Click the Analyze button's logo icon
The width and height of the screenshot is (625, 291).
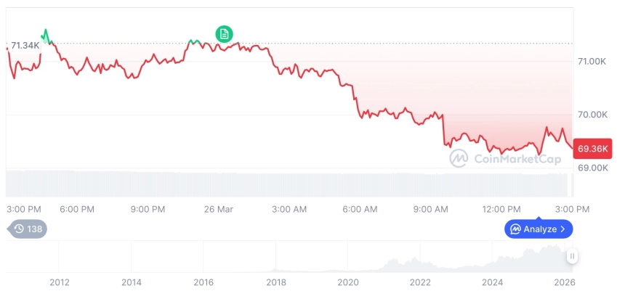point(515,229)
